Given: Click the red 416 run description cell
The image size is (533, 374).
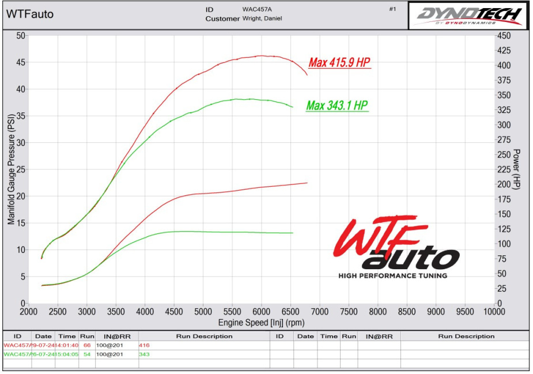Looking at the screenshot, I should coord(144,345).
